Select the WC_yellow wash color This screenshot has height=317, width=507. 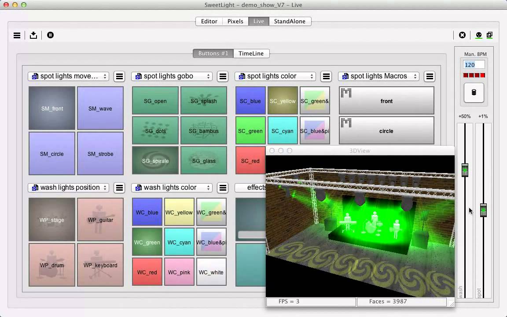tap(179, 212)
